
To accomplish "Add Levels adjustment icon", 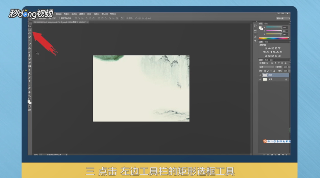I will (x=269, y=48).
